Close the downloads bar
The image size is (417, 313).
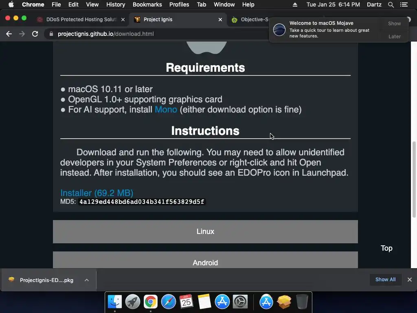[410, 280]
